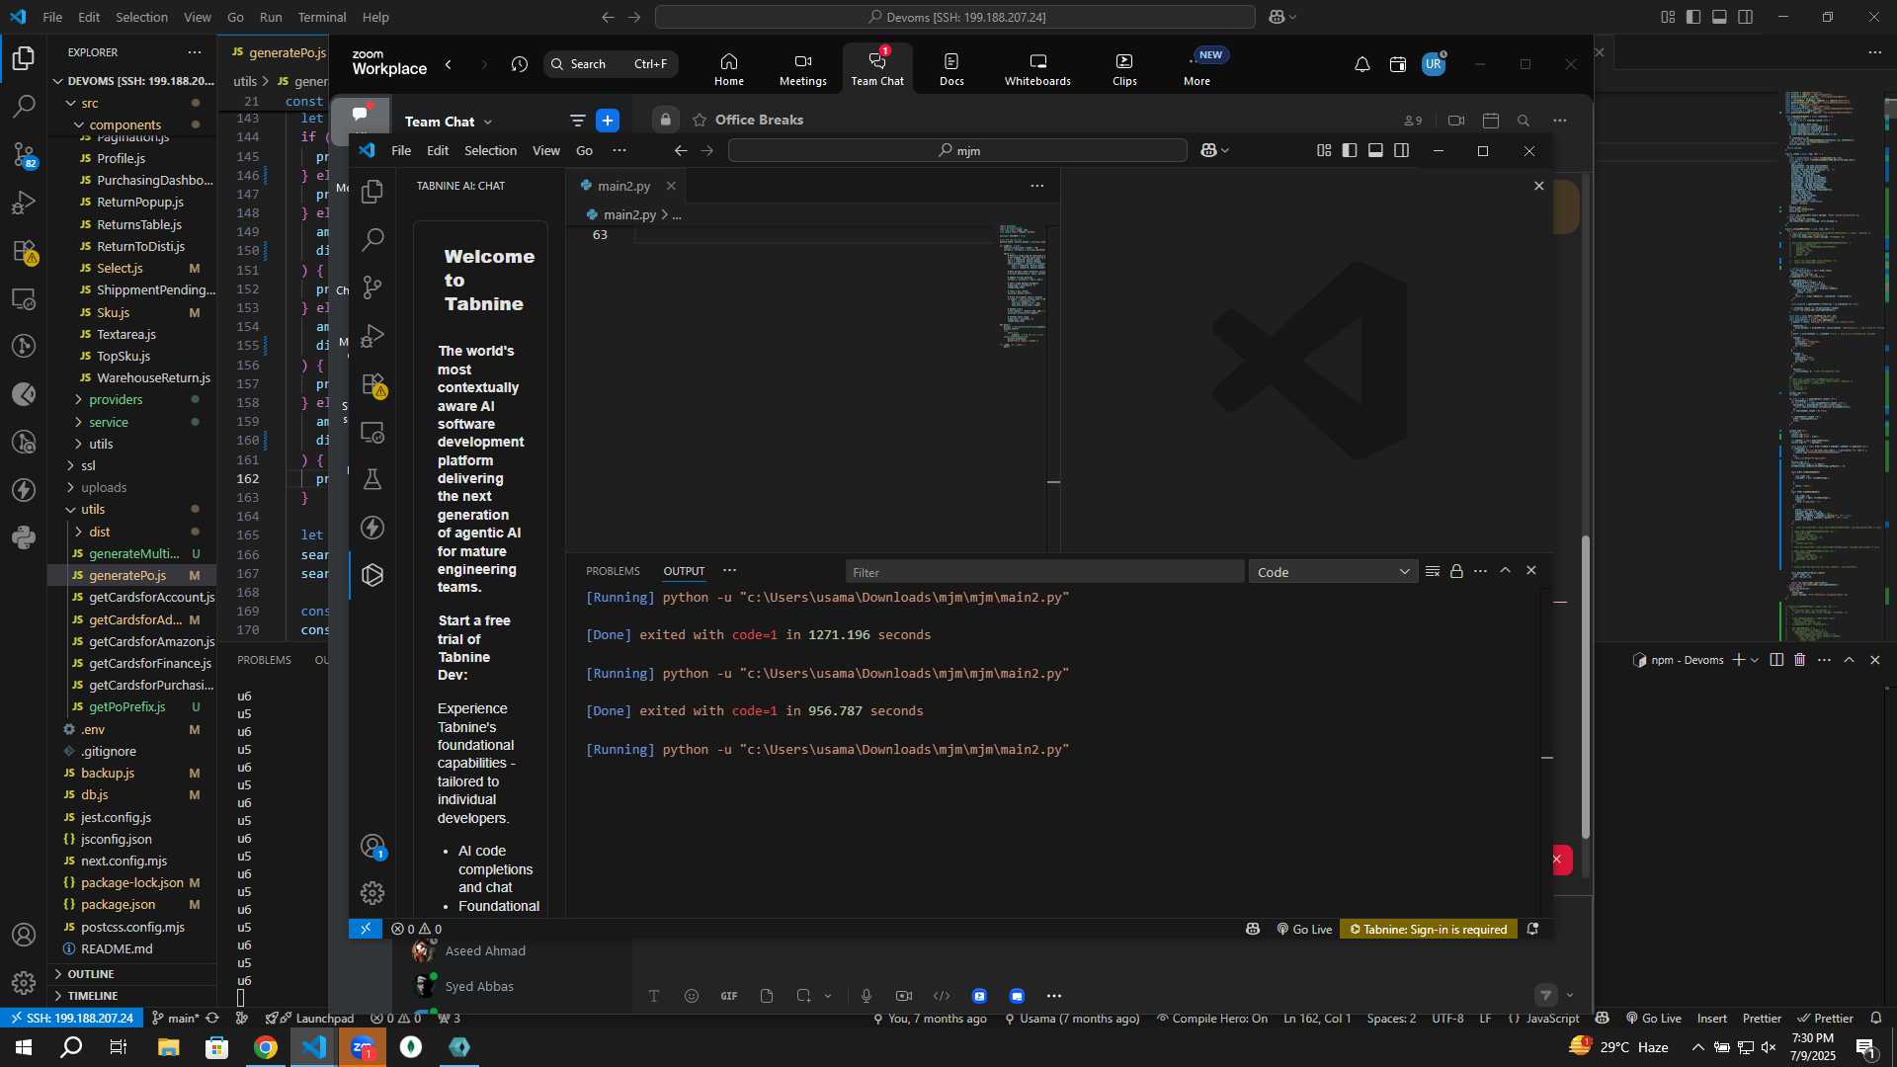Open Team Chat tab in Zoom navigation
Image resolution: width=1897 pixels, height=1067 pixels.
(877, 69)
